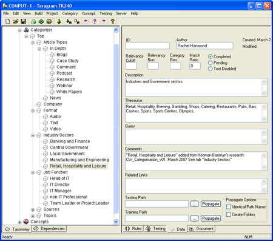
Task: Collapse the Top tree node
Action: tap(26, 36)
